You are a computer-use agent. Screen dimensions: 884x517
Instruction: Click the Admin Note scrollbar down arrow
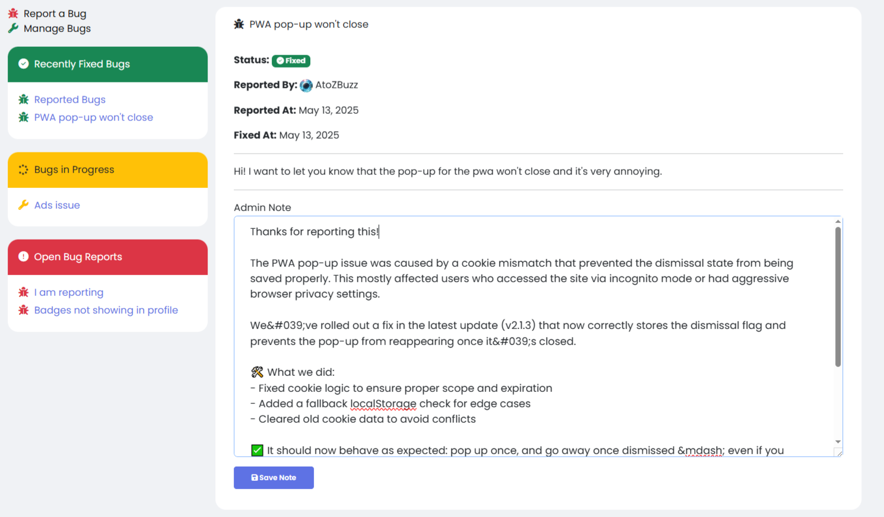click(838, 442)
